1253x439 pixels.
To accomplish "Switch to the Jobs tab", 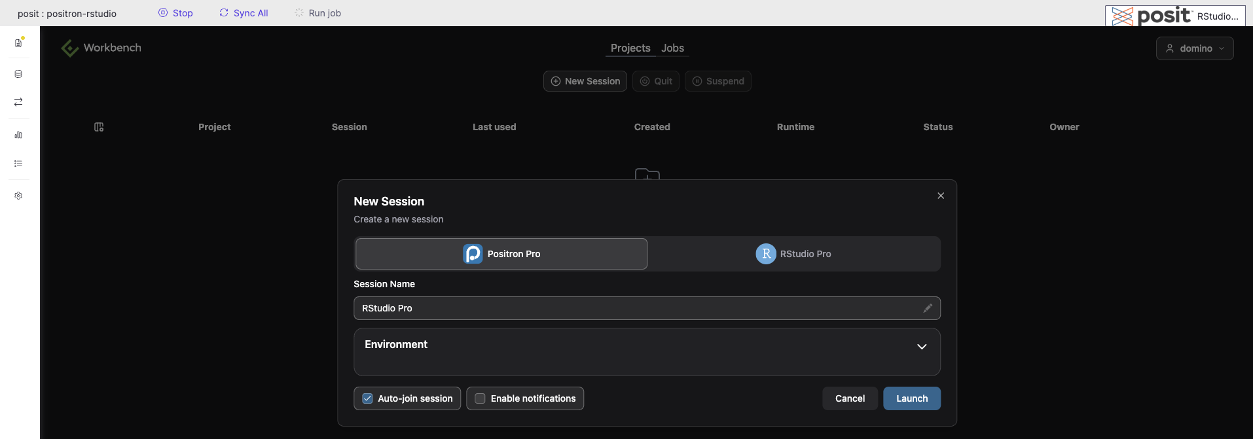I will pyautogui.click(x=672, y=48).
